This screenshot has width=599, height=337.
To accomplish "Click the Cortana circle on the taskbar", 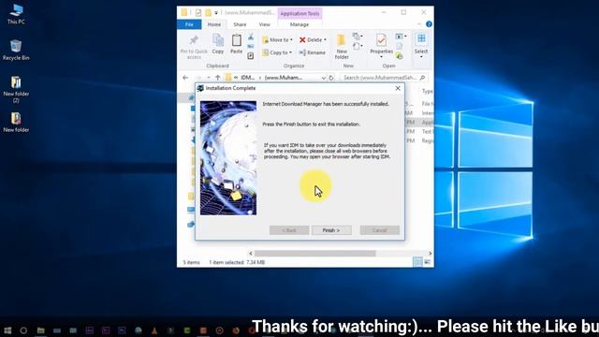I will click(23, 330).
